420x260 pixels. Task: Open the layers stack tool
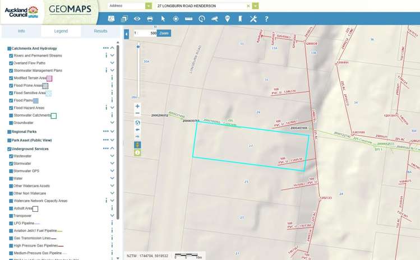124,18
